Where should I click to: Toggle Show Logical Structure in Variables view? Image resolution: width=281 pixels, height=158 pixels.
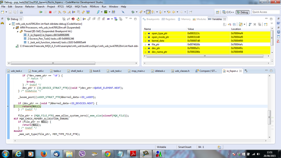pyautogui.click(x=230, y=24)
